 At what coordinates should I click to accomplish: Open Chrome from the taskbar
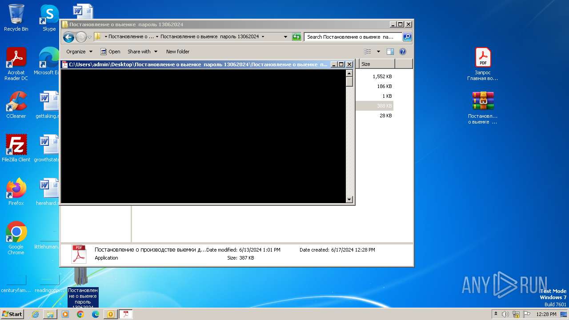pyautogui.click(x=80, y=314)
